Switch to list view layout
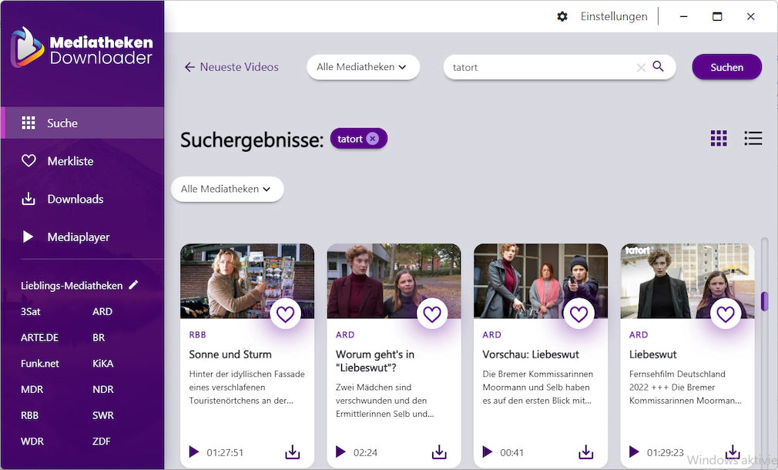The image size is (778, 470). [753, 139]
